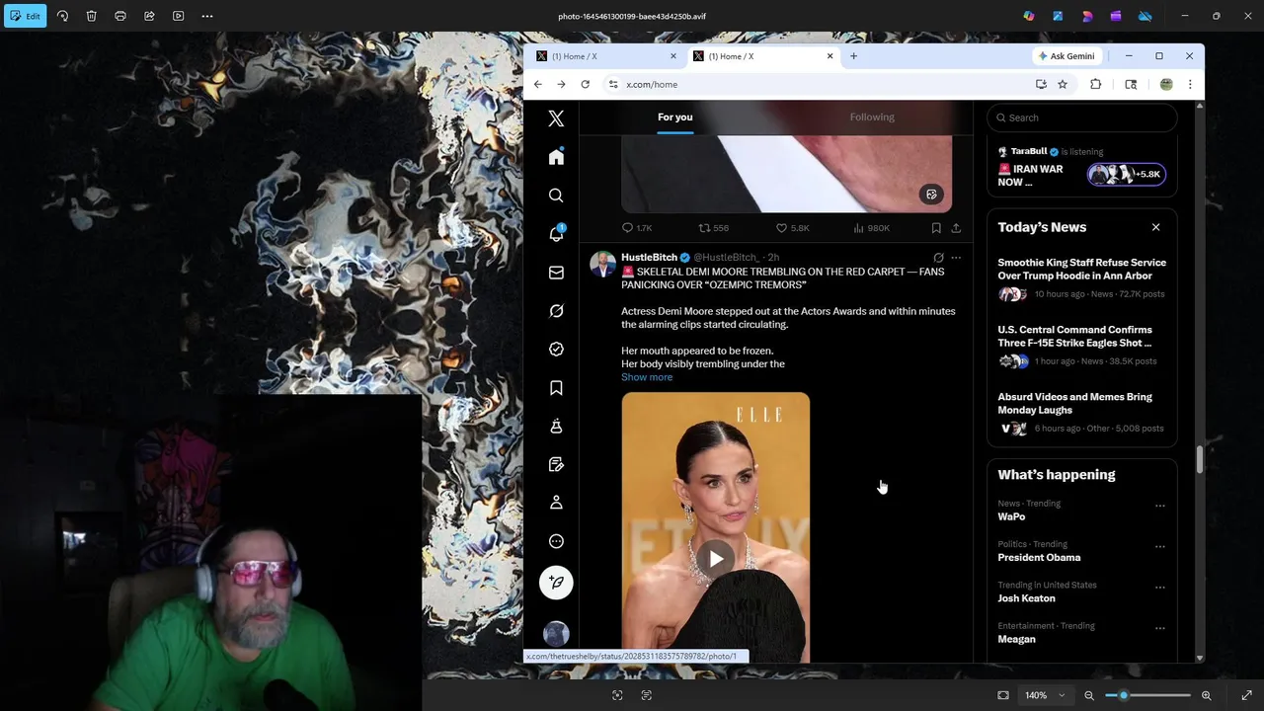Open Notifications bell in X sidebar
The width and height of the screenshot is (1264, 711).
[x=556, y=234]
